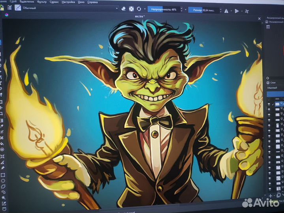Open the arrow beside add-layer plus
This screenshot has width=284, height=213.
tap(275, 196)
